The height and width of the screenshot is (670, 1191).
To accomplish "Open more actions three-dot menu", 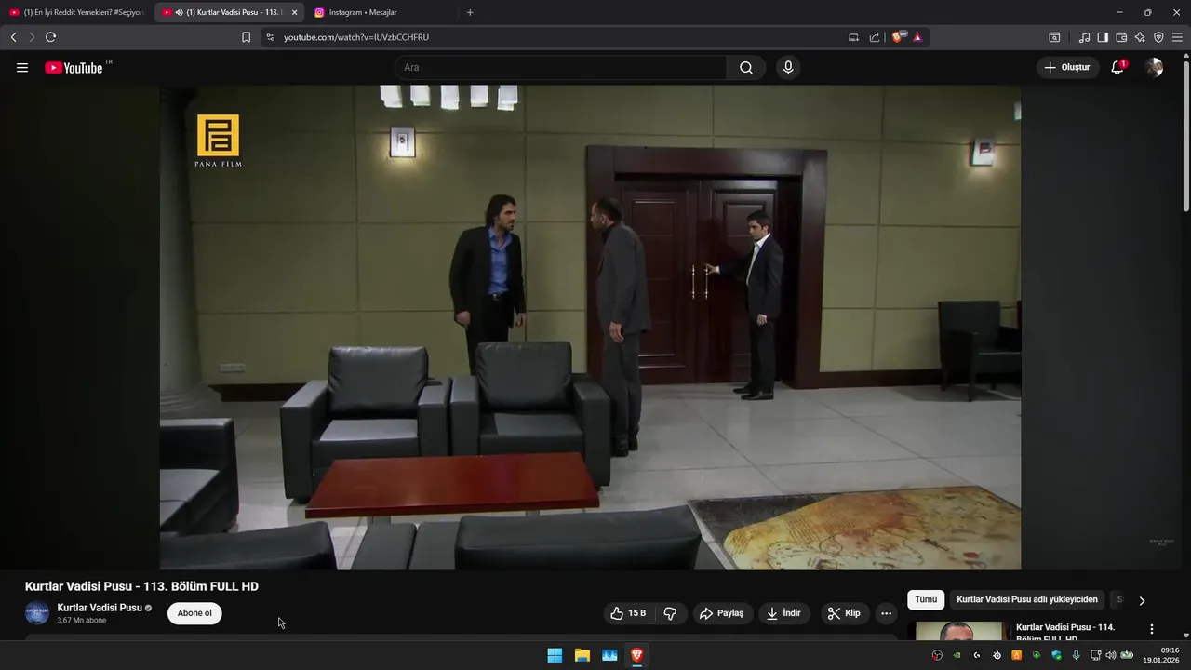I will point(886,613).
